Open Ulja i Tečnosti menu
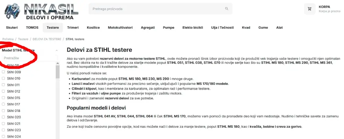 tap(222, 27)
